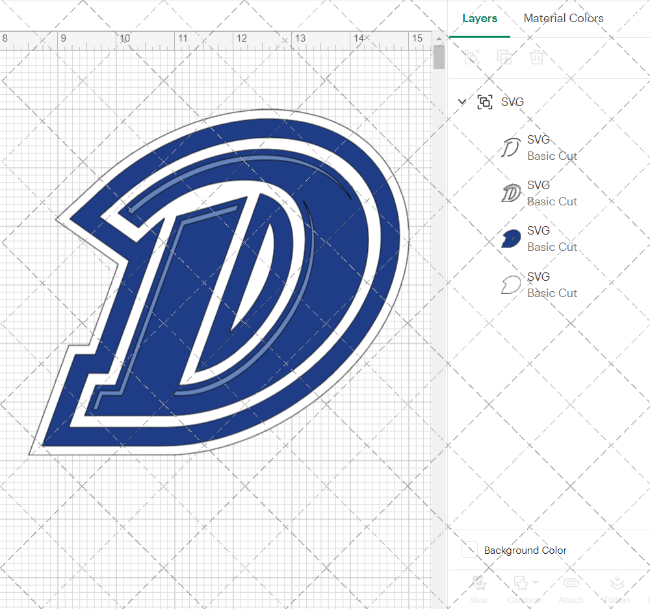Click the Slice tool icon
The height and width of the screenshot is (609, 650).
click(x=479, y=583)
